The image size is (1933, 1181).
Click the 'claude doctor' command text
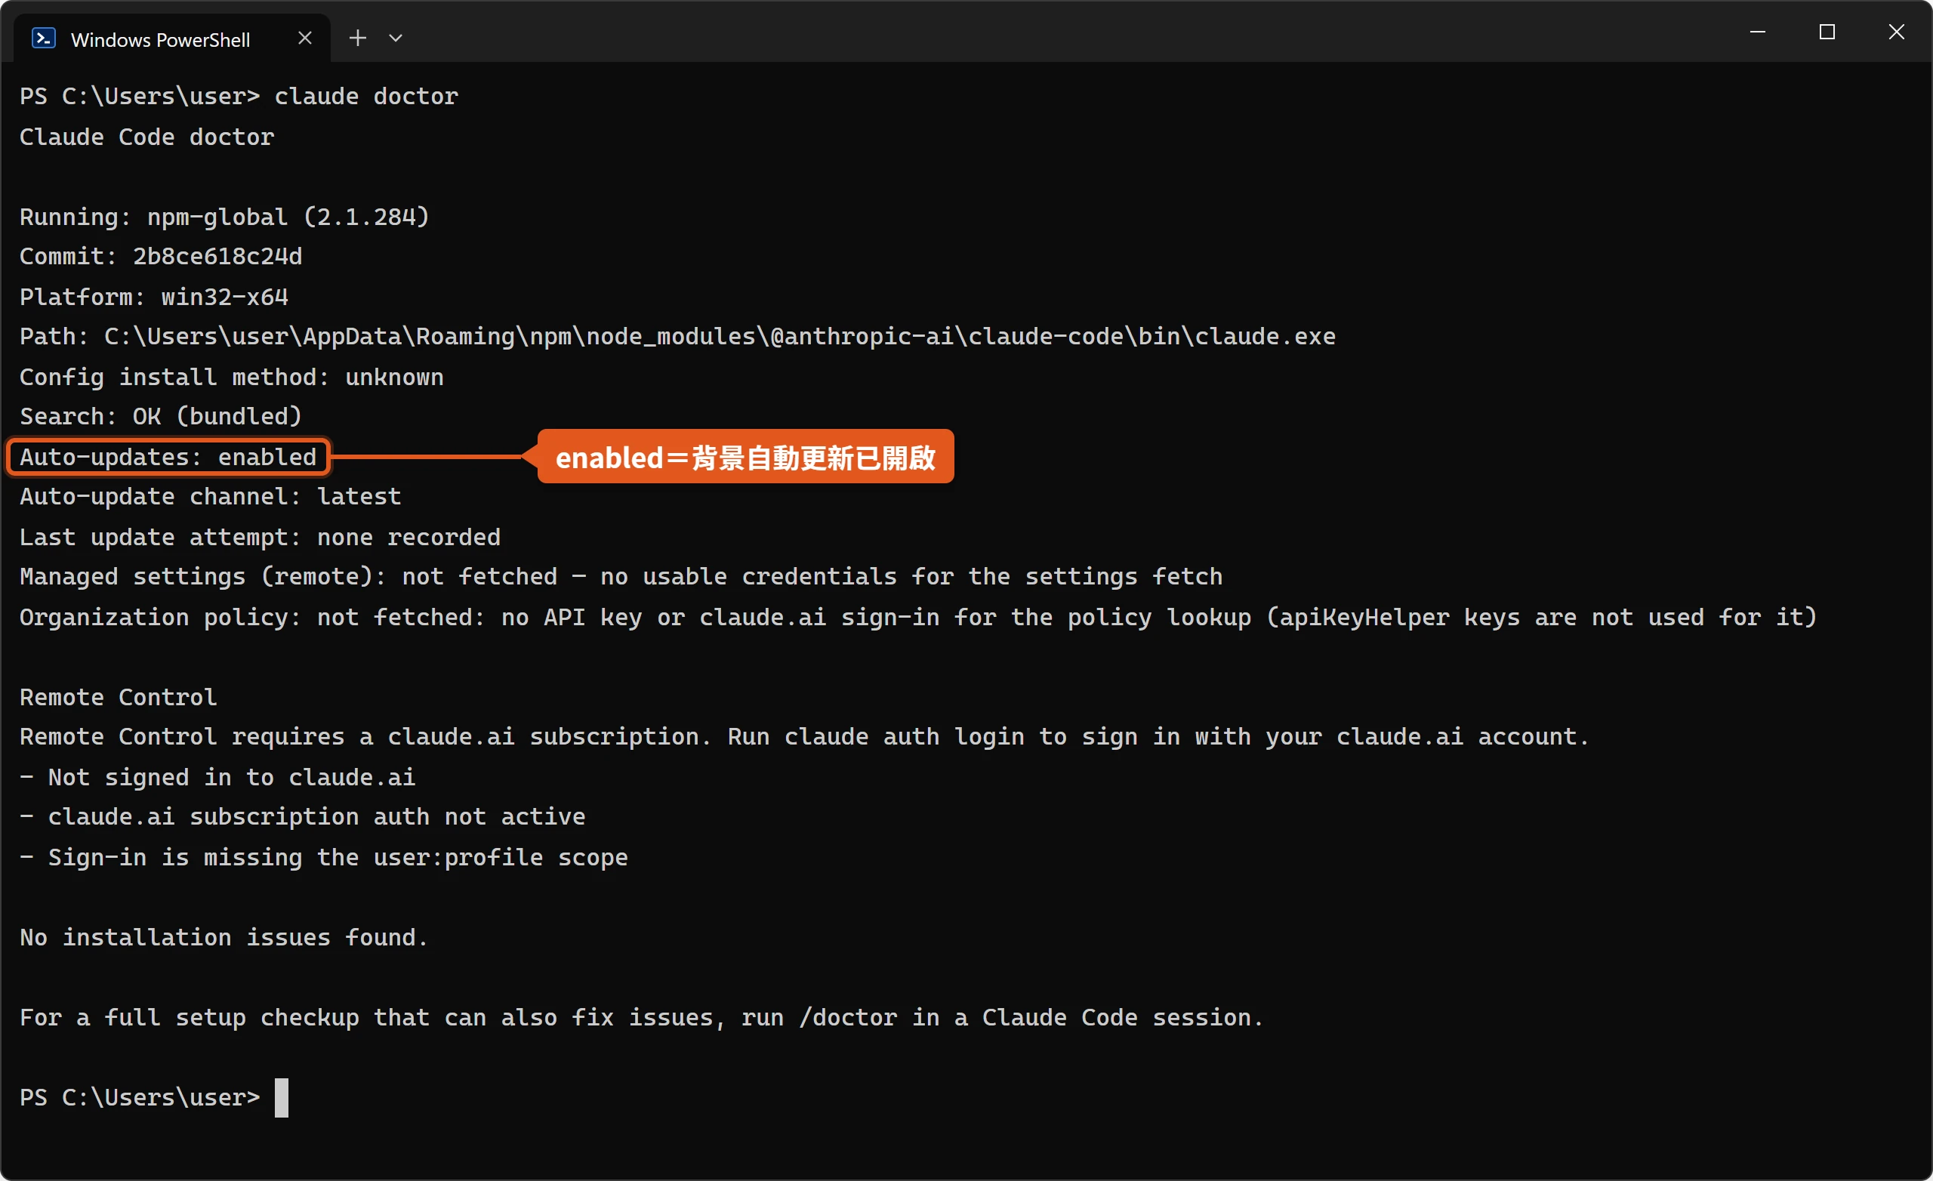(x=366, y=97)
